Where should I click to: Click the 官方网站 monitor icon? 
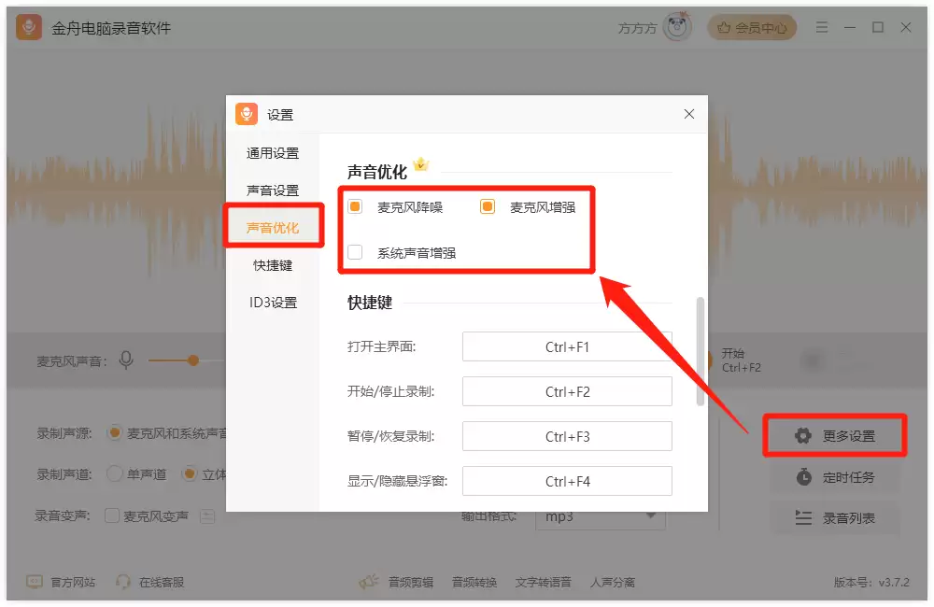click(35, 582)
